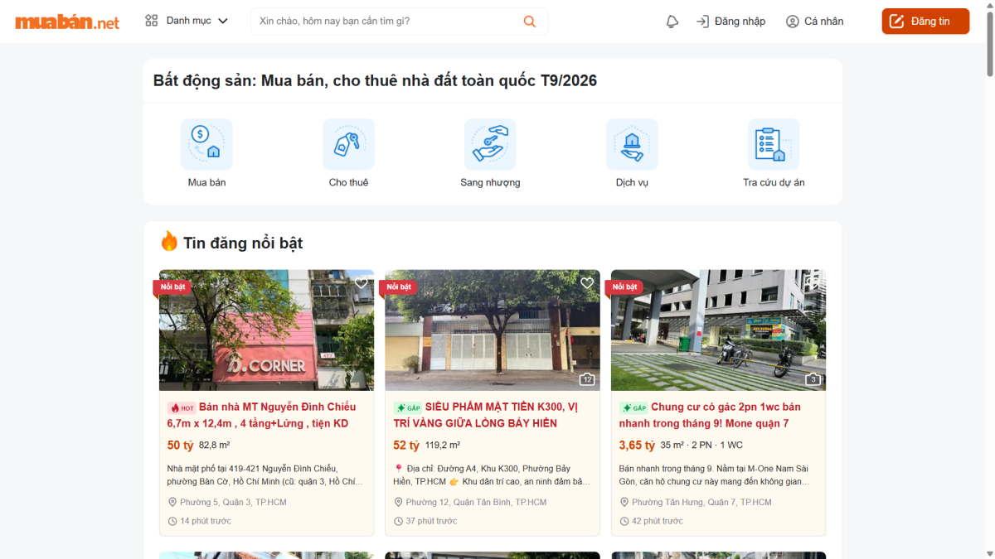The height and width of the screenshot is (559, 995).
Task: Favorite the Nguyễn Đình Chiểu listing heart
Action: click(x=361, y=283)
